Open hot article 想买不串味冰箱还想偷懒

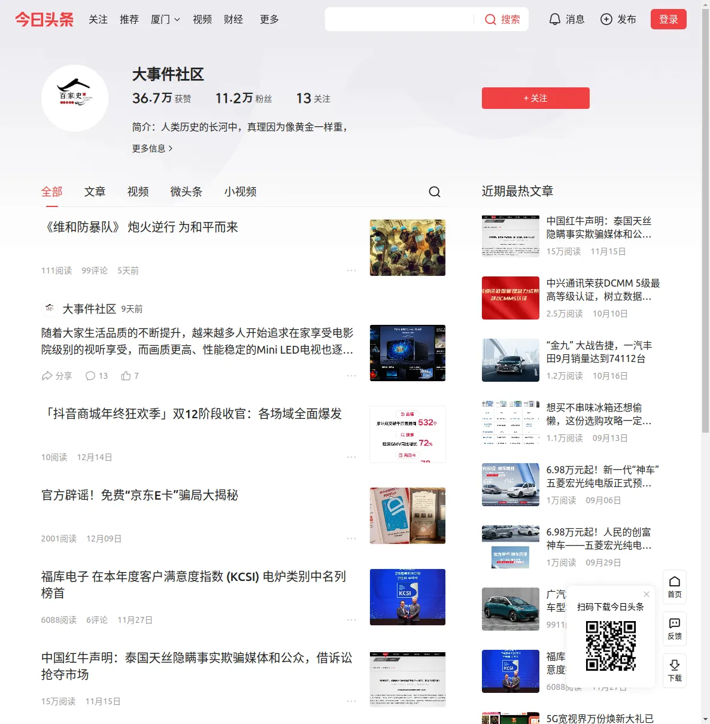coord(599,414)
